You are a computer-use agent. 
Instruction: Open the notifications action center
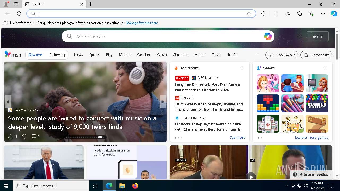pos(331,186)
